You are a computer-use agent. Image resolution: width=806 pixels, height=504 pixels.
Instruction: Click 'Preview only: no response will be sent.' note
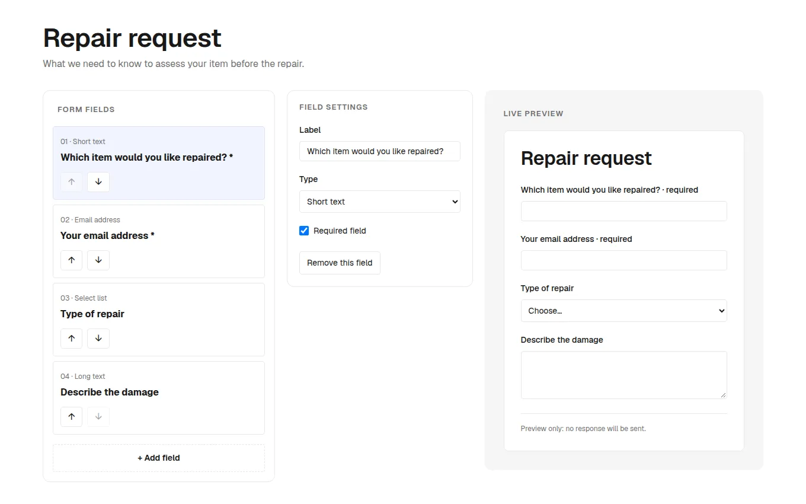[x=583, y=429]
